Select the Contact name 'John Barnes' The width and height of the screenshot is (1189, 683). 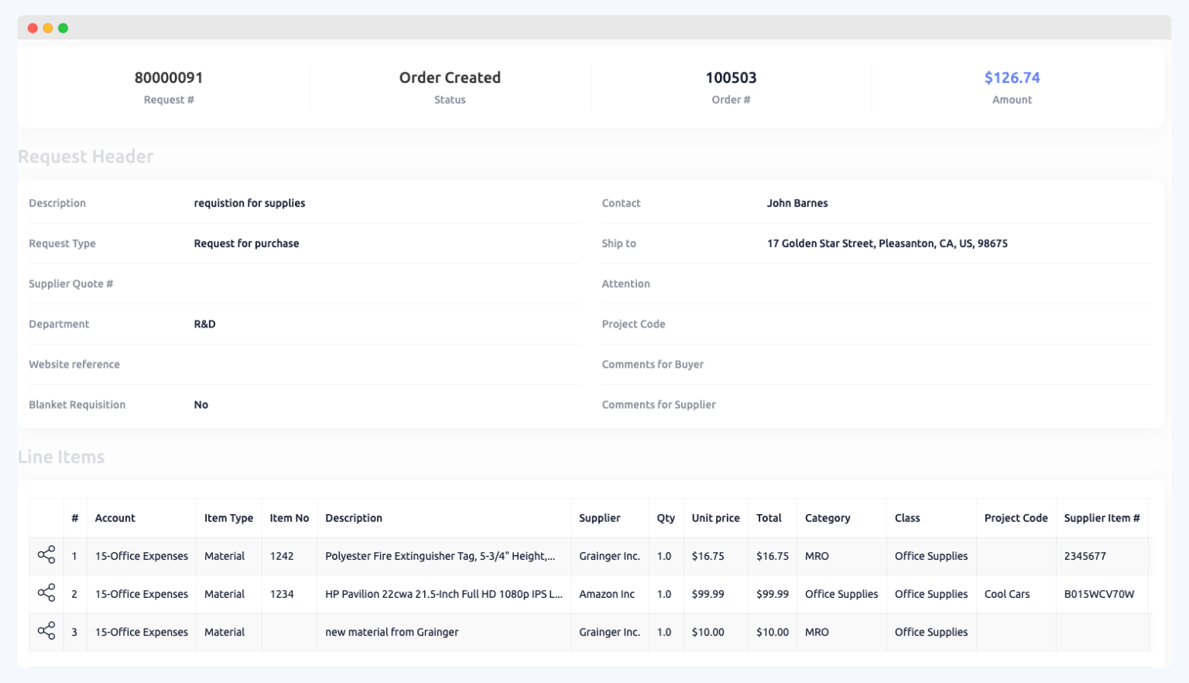797,203
